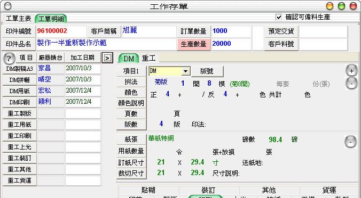
Task: Click paper name 華紙特銅
Action: click(161, 138)
